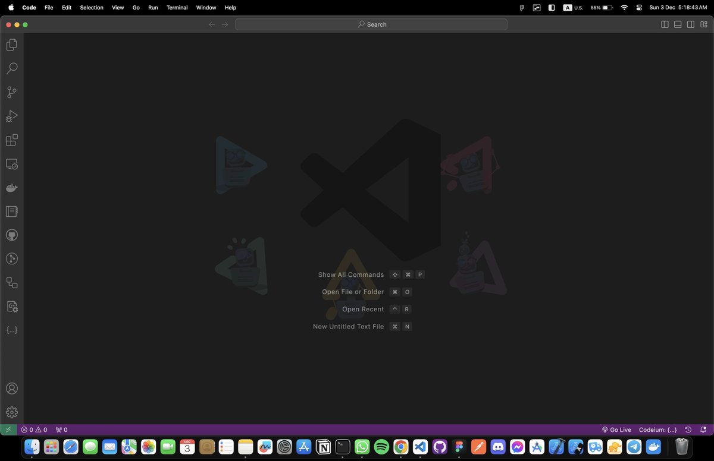This screenshot has width=714, height=461.
Task: Open the Terminal menu
Action: coord(177,8)
